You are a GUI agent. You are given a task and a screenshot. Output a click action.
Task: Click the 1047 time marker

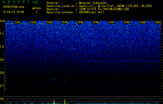[111, 22]
